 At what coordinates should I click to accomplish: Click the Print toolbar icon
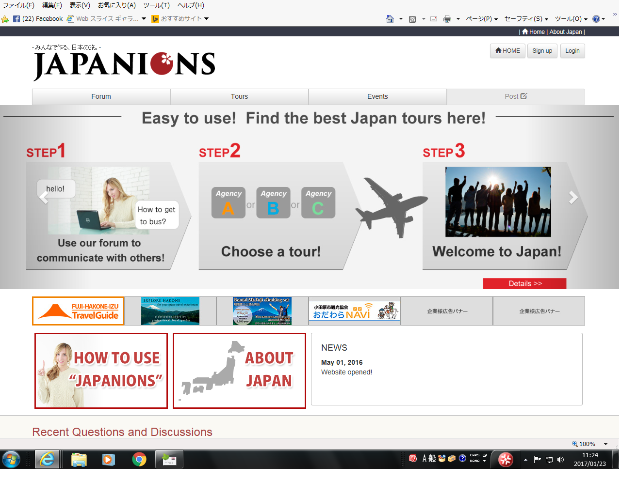point(447,19)
